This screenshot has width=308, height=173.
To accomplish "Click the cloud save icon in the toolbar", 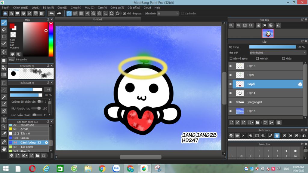I will [x=5, y=13].
